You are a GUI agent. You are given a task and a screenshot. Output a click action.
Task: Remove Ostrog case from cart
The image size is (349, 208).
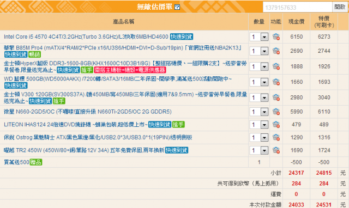tap(276, 138)
